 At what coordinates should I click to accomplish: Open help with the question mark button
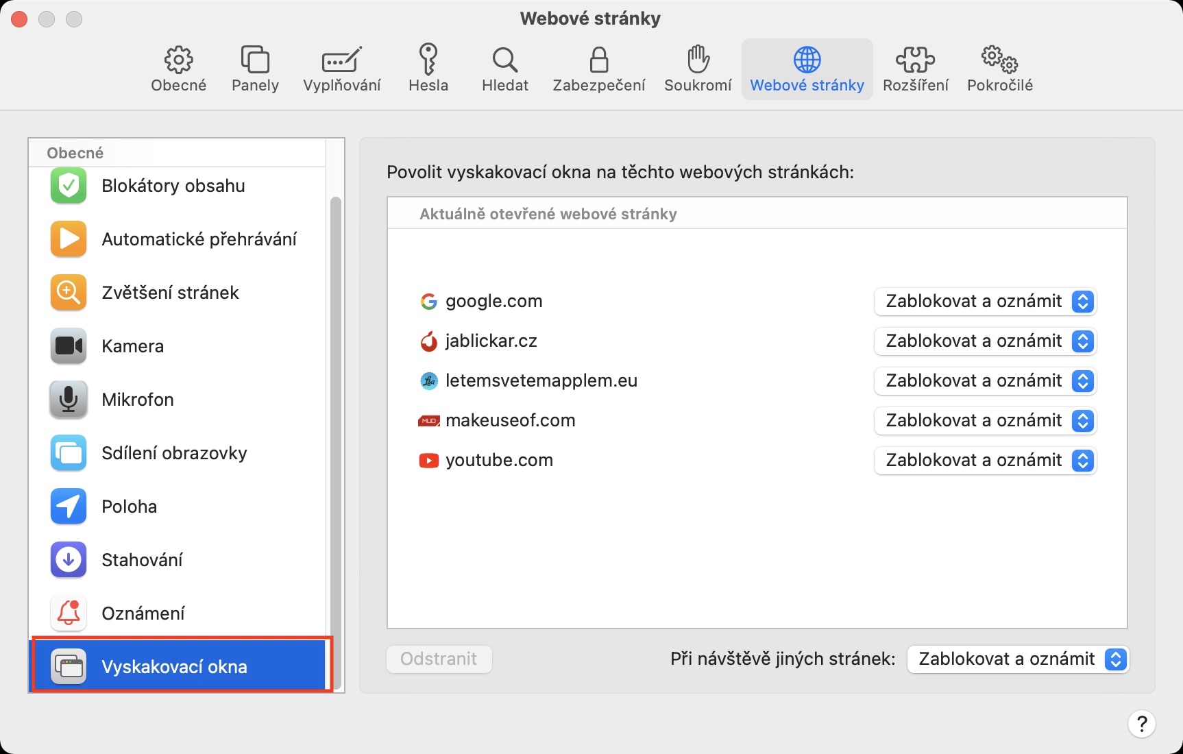1141,724
